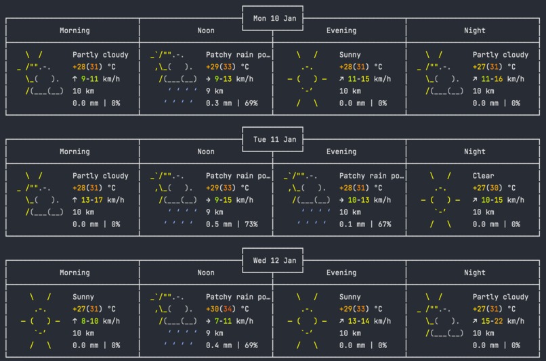Select the rain cloud icon for Tue 11 Jan Evening
The image size is (546, 361).
point(307,200)
